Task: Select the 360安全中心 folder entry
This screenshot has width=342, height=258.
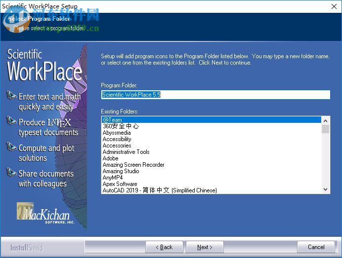Action: coord(211,126)
